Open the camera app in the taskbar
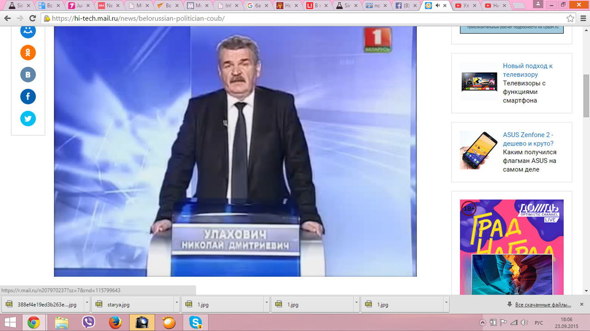Viewport: 590px width, 331px height. [142, 322]
